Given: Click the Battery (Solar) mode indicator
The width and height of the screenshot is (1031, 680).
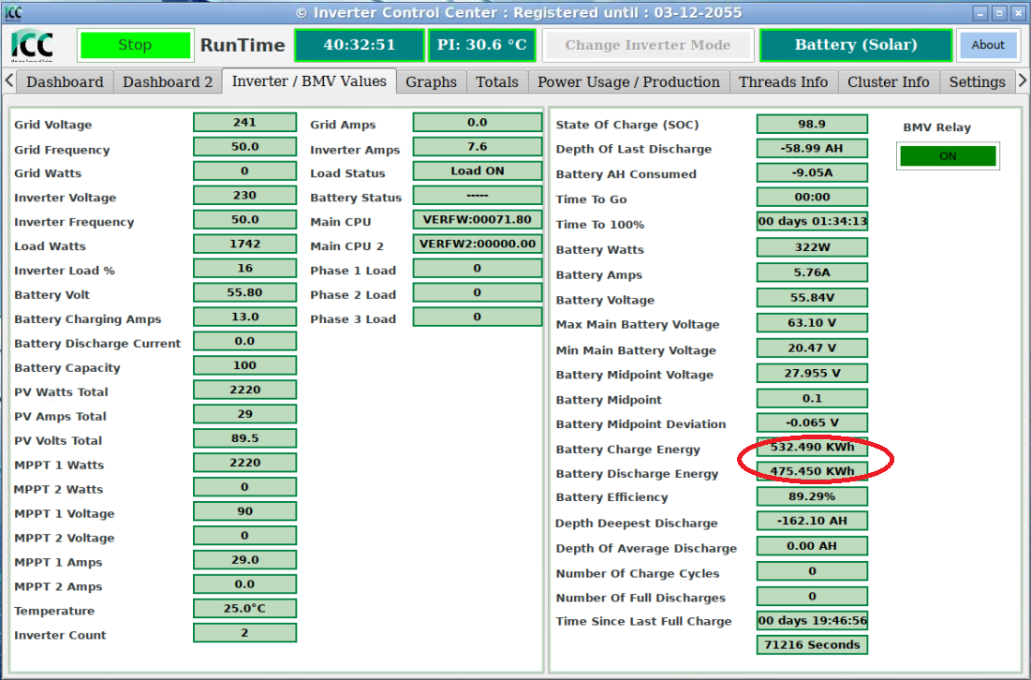Looking at the screenshot, I should point(855,45).
